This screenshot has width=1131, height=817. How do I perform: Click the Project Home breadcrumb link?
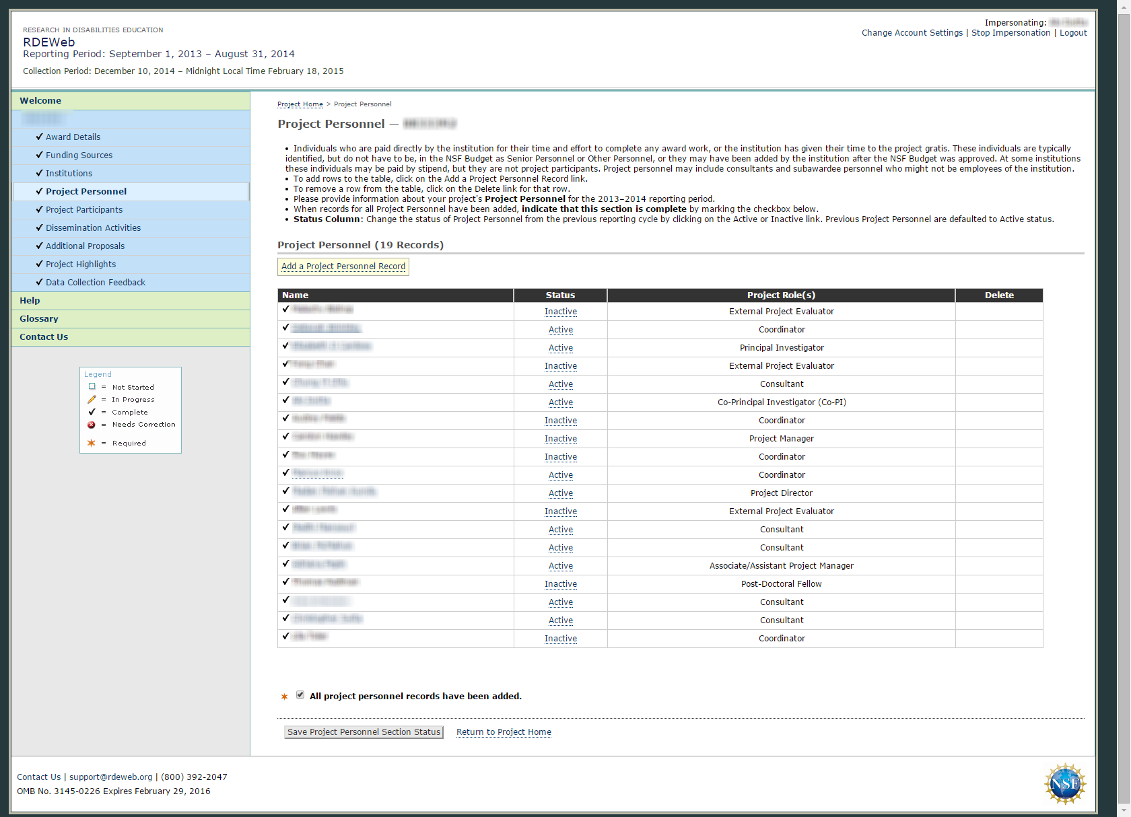pyautogui.click(x=300, y=104)
